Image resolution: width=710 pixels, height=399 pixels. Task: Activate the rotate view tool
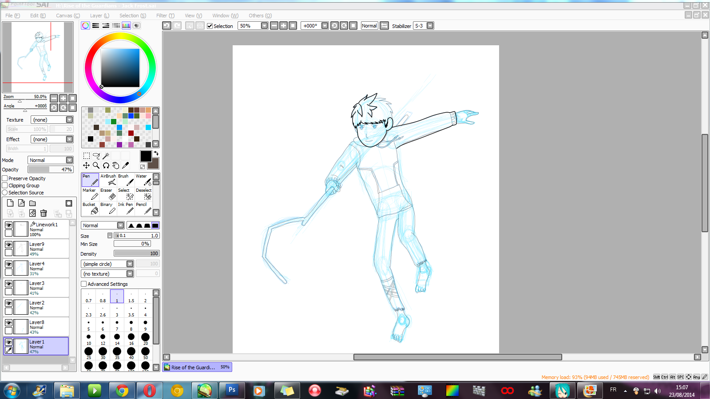point(106,166)
